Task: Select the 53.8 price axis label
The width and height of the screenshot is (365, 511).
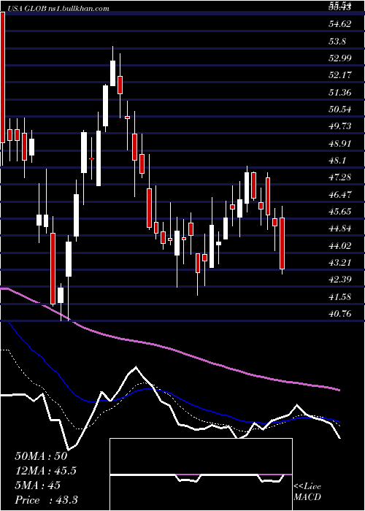Action: point(338,41)
